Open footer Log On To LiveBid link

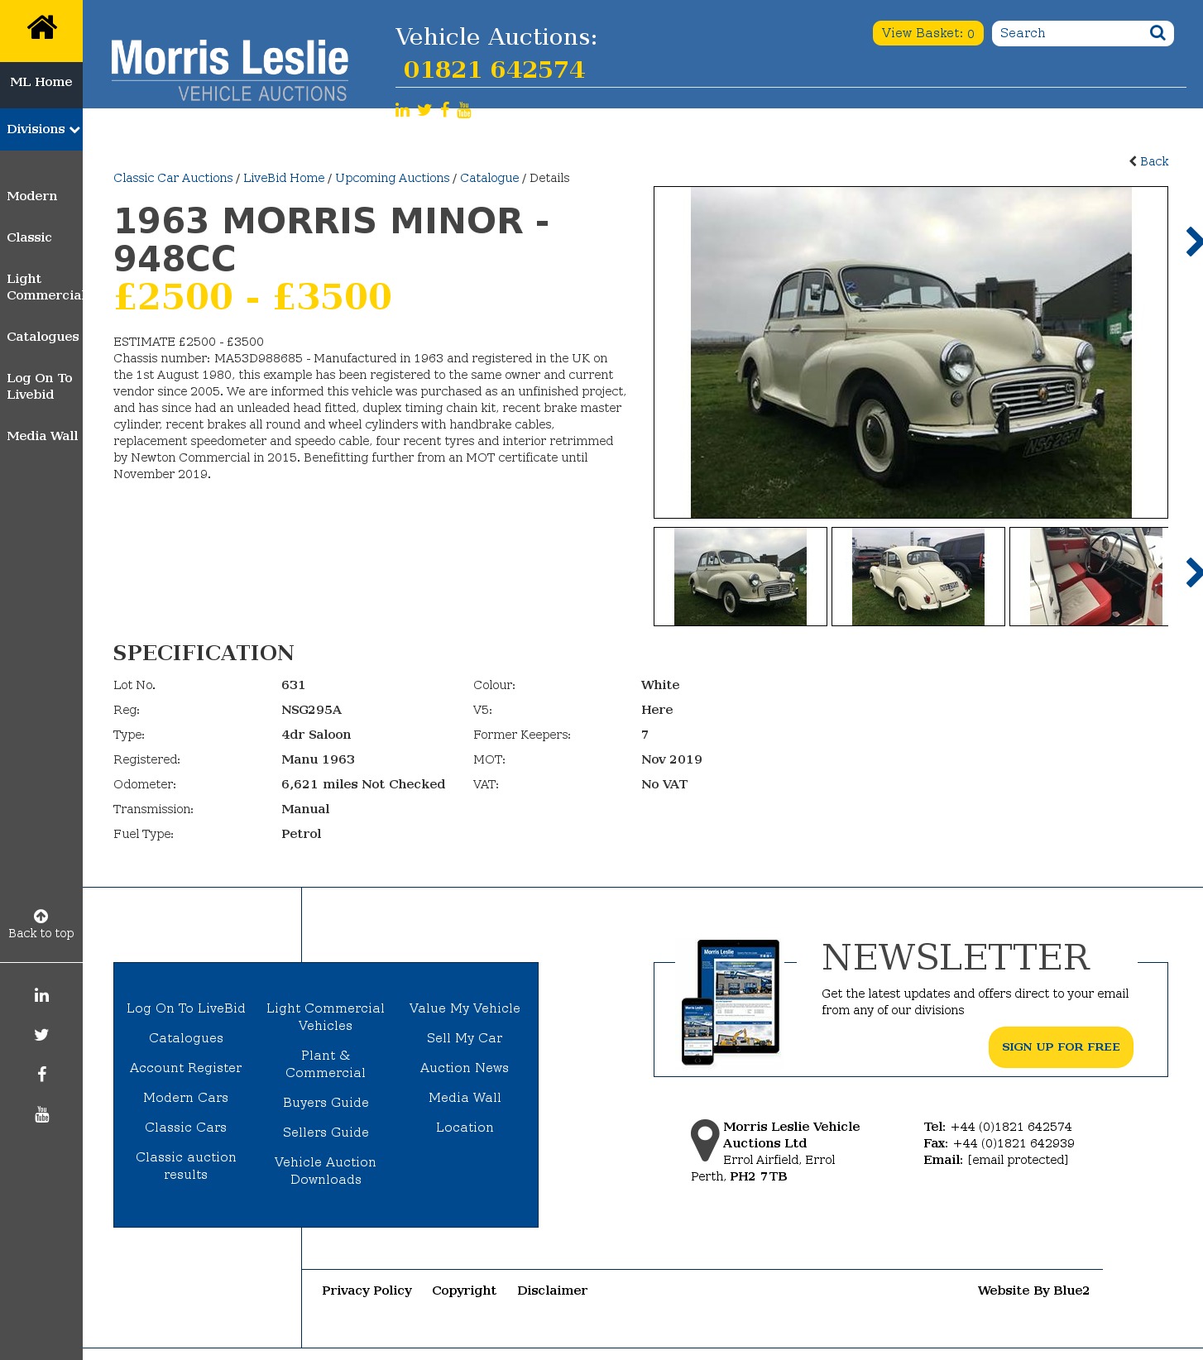[186, 1008]
